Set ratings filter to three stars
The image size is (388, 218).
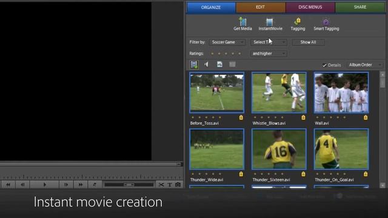click(226, 54)
